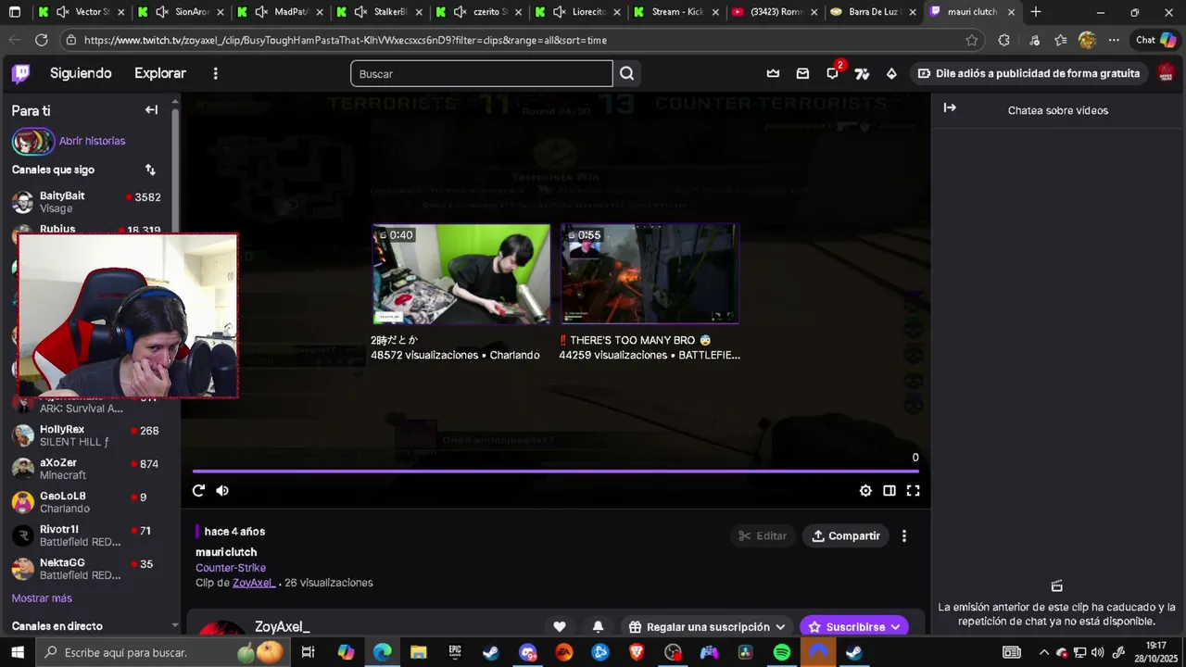Play the 0:55 Battlefield clip thumbnail

coord(650,274)
